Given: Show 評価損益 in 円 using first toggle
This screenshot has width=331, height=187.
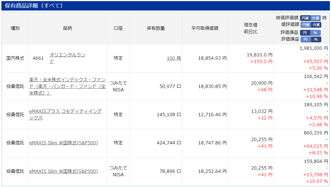Looking at the screenshot, I should tap(305, 33).
